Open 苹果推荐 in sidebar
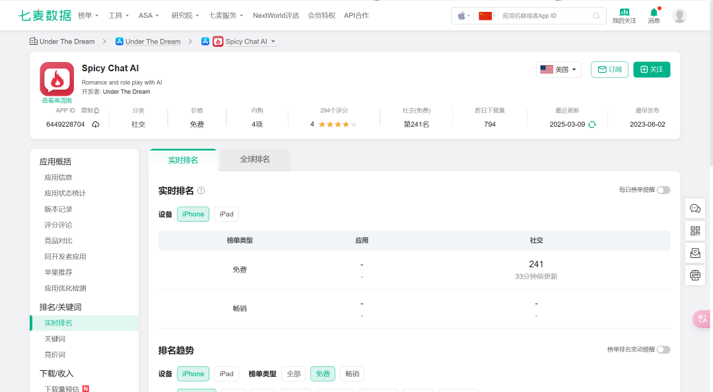713x392 pixels. coord(58,273)
